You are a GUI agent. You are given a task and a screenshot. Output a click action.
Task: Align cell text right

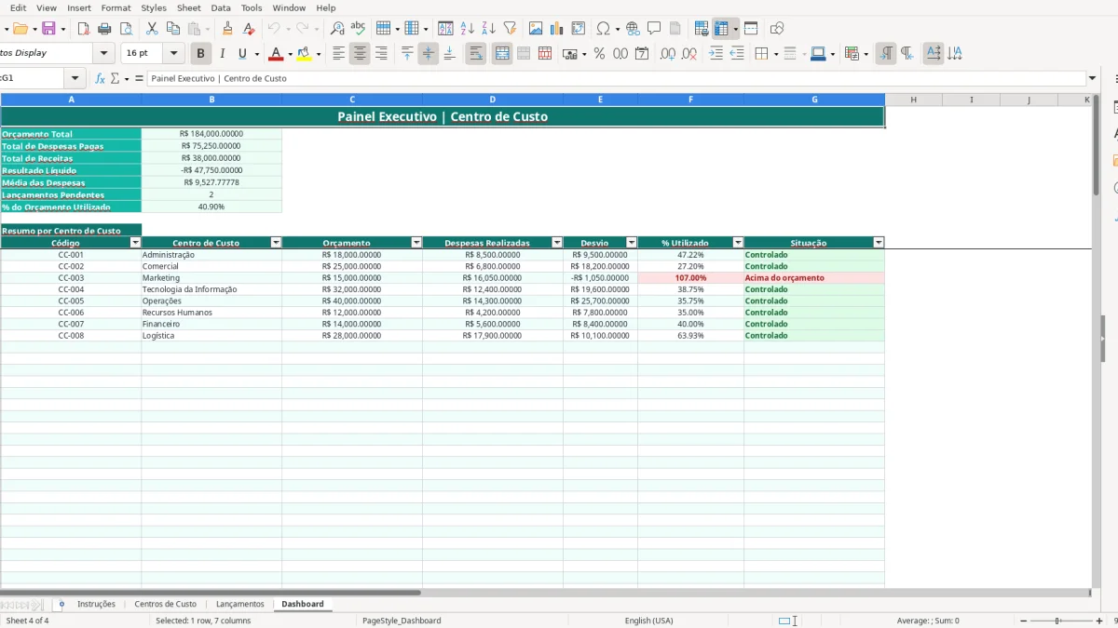click(x=381, y=54)
